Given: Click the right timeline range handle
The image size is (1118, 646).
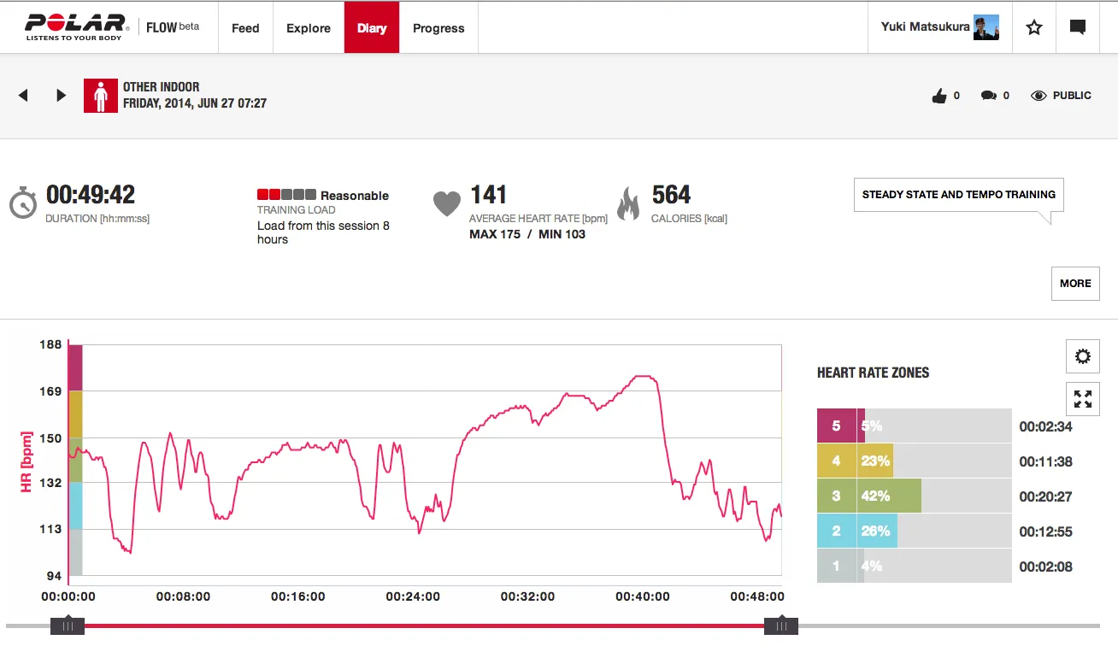Looking at the screenshot, I should click(x=780, y=626).
